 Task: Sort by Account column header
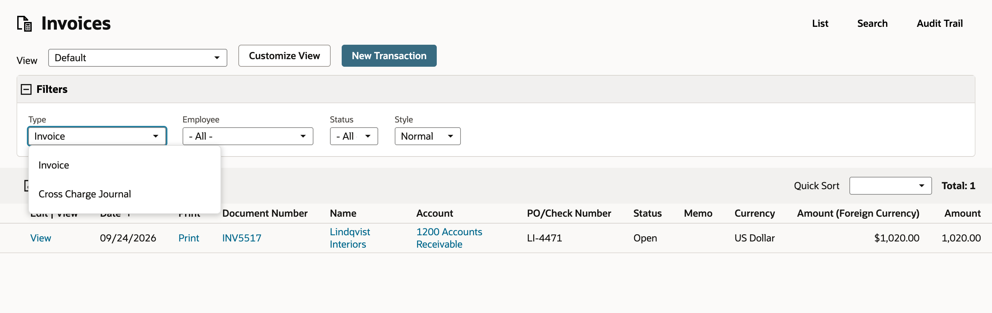point(434,213)
